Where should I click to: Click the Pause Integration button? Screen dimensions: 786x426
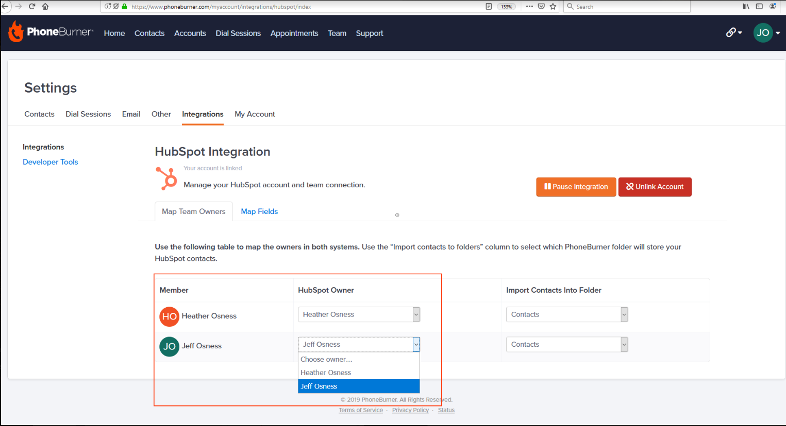(x=576, y=187)
